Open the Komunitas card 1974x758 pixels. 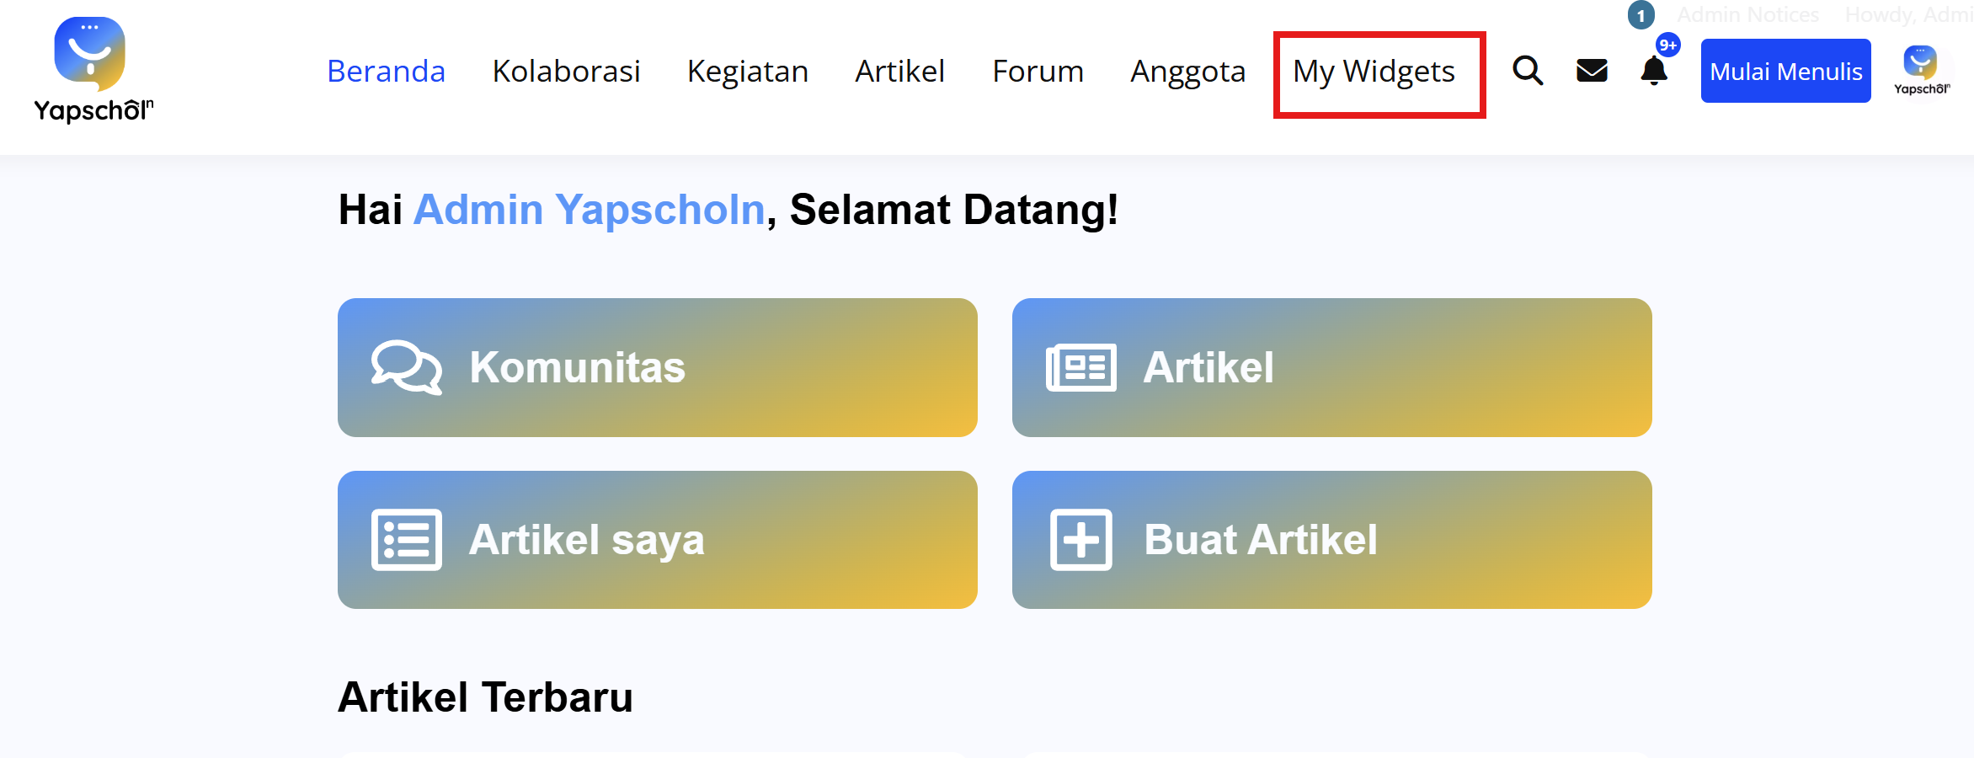click(x=657, y=368)
